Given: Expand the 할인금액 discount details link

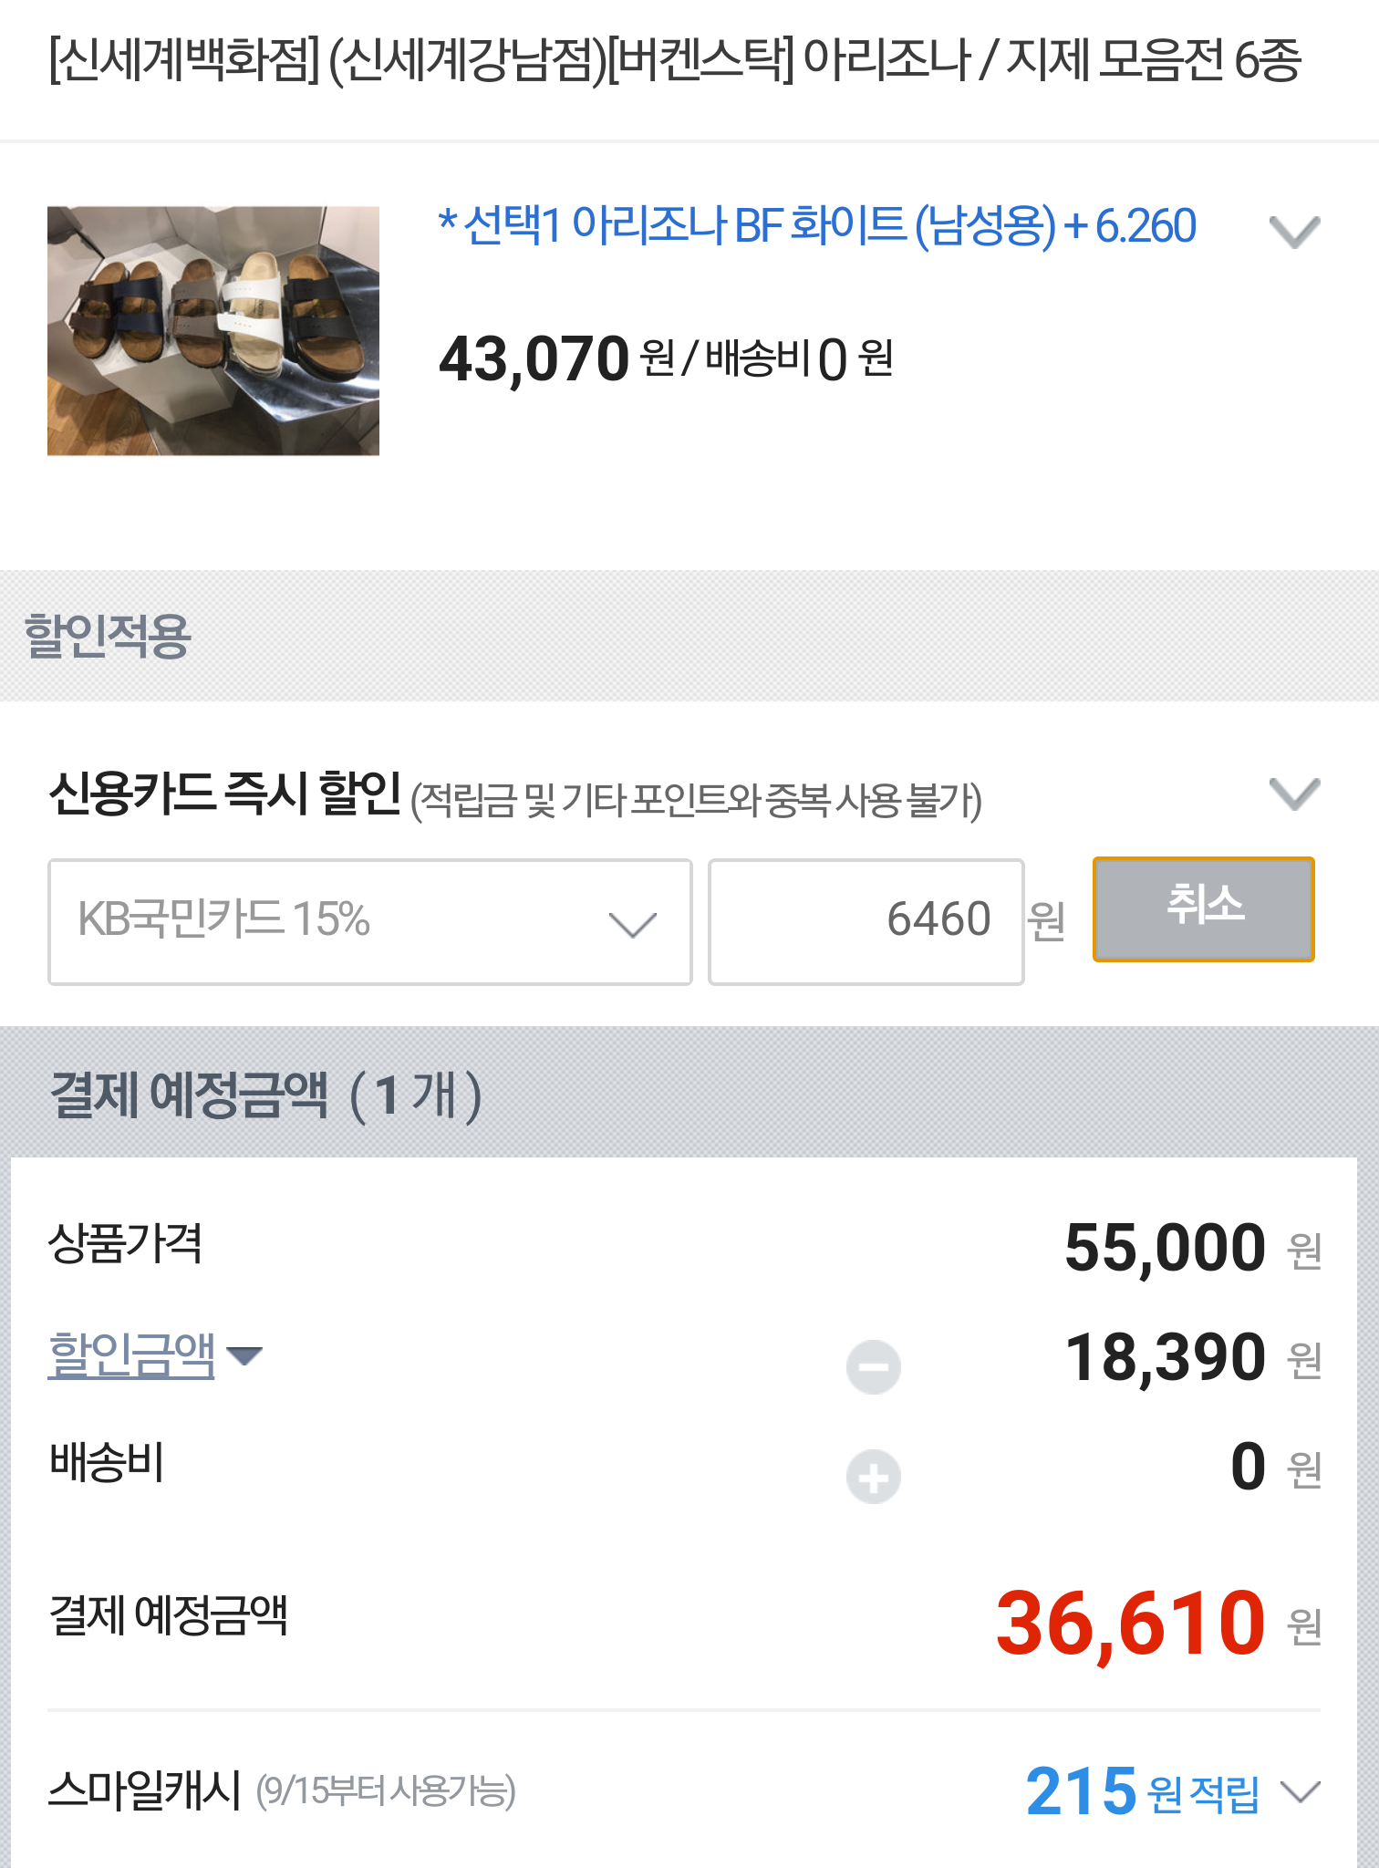Looking at the screenshot, I should (x=131, y=1354).
